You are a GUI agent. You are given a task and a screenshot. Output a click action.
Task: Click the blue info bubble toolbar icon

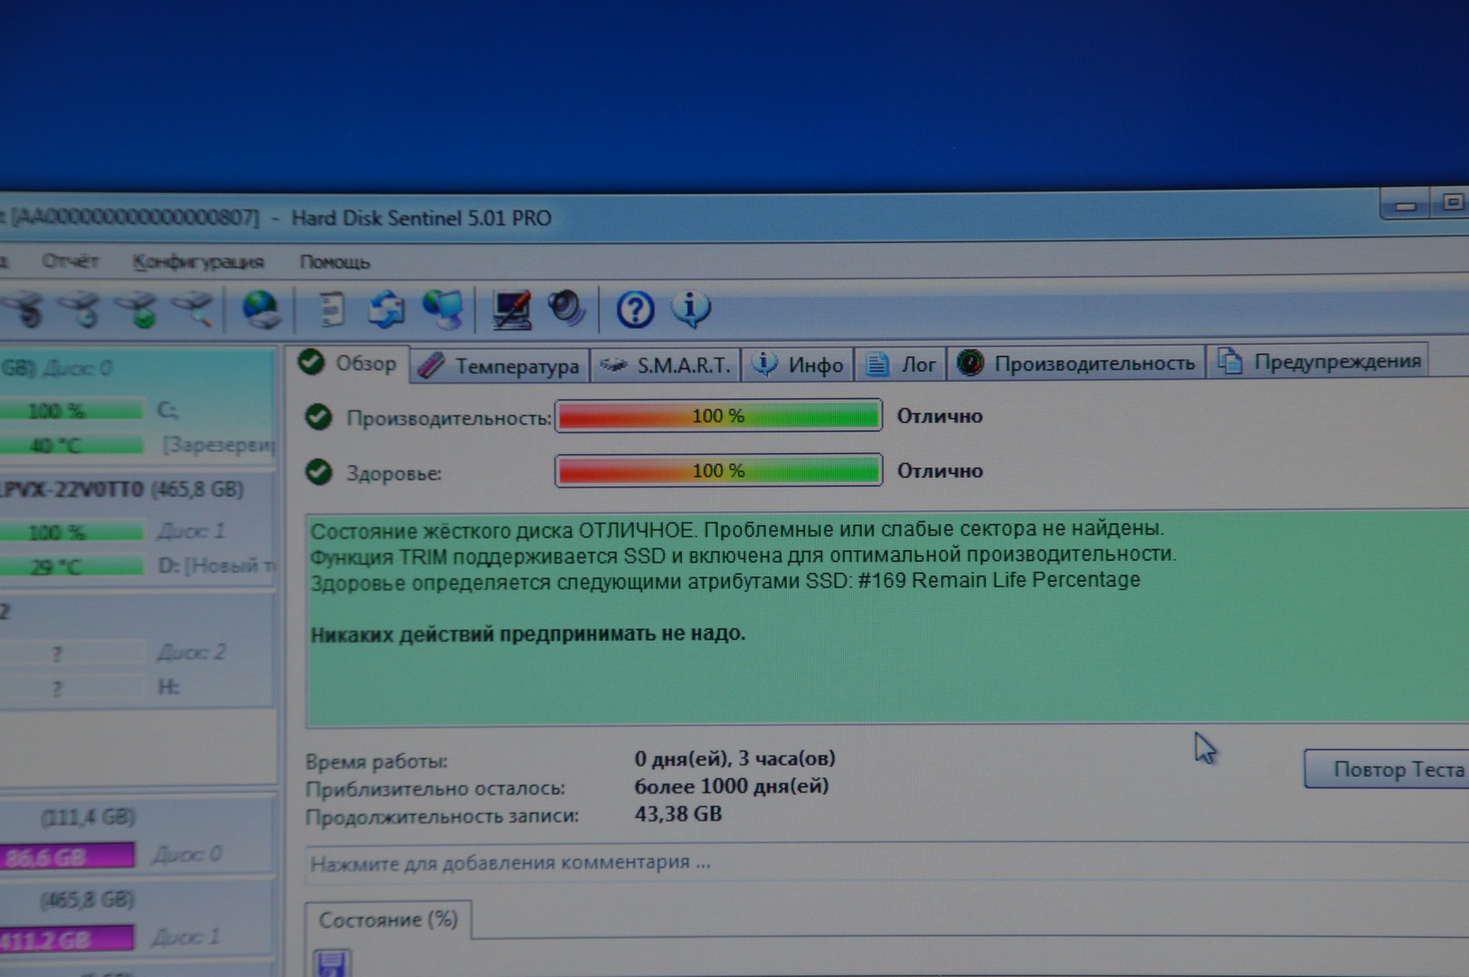coord(691,309)
